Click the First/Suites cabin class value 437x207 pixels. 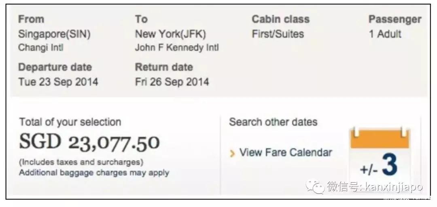coord(278,34)
